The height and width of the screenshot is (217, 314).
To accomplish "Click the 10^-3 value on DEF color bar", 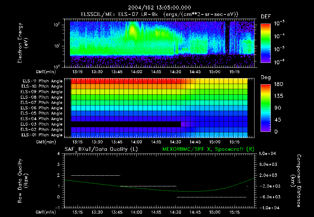I will point(279,23).
